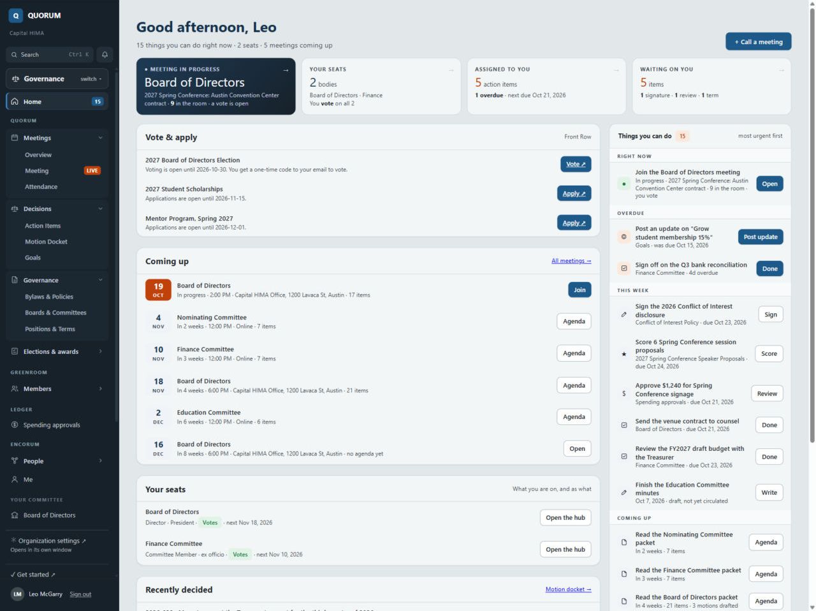This screenshot has height=611, width=816.
Task: Collapse the Meetings section chevron
Action: click(100, 138)
